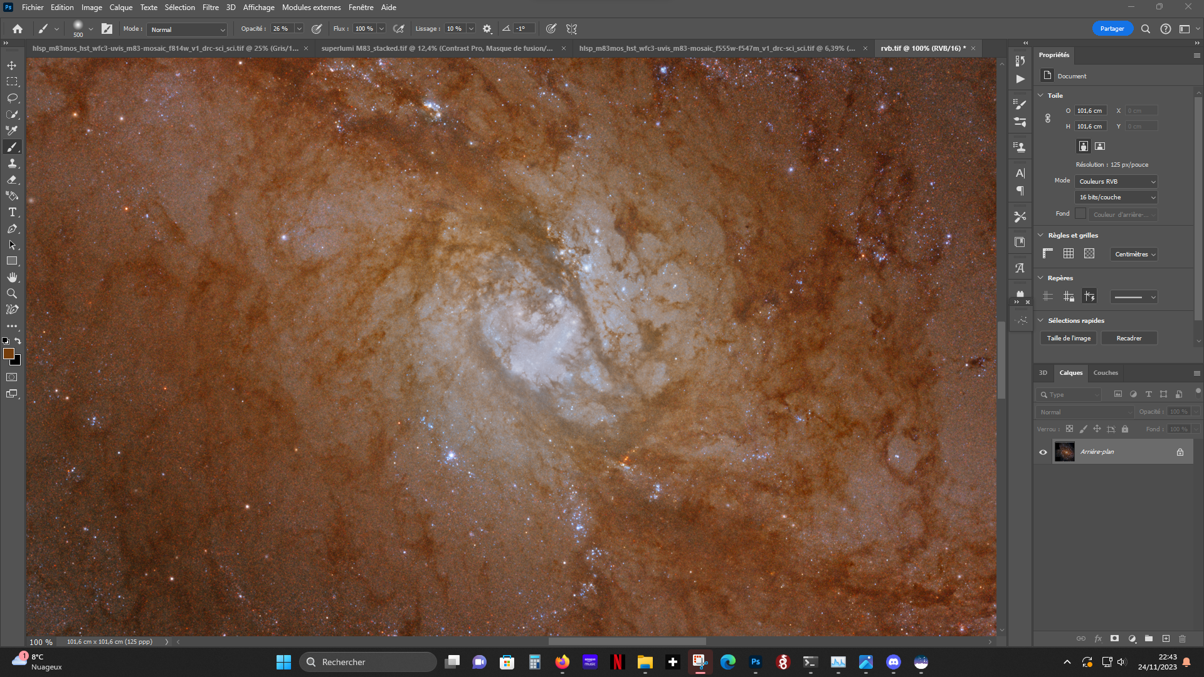Select the Lasso tool
The height and width of the screenshot is (677, 1204).
12,98
